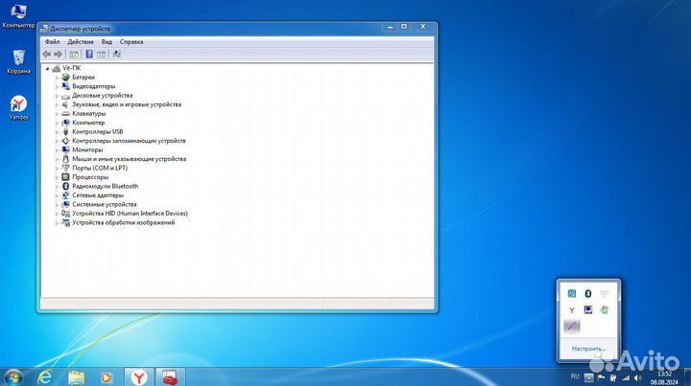Open the Корзина recycle bin icon
691x386 pixels.
pyautogui.click(x=18, y=62)
